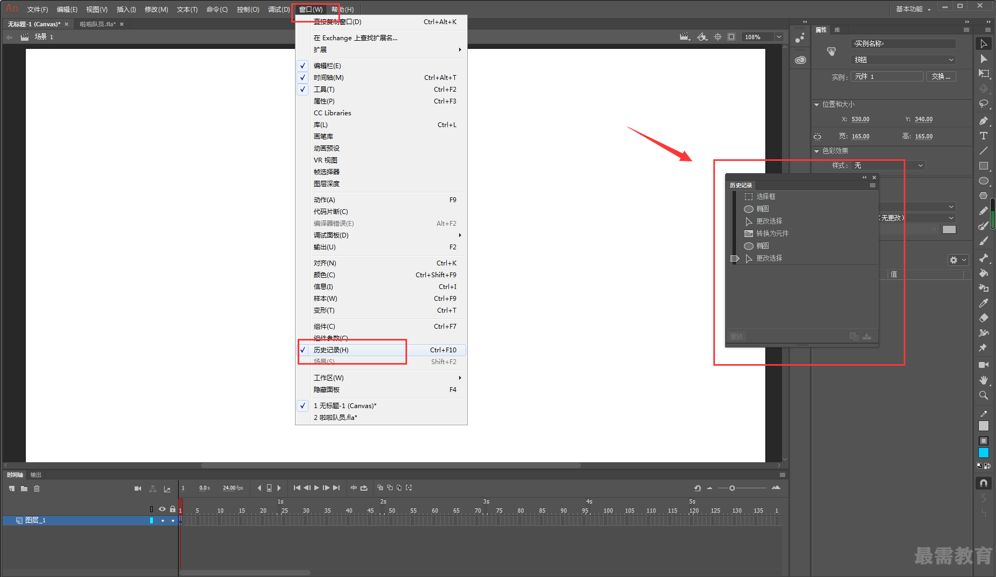Click the 实例名称 instance name field
The width and height of the screenshot is (996, 577).
pos(903,44)
